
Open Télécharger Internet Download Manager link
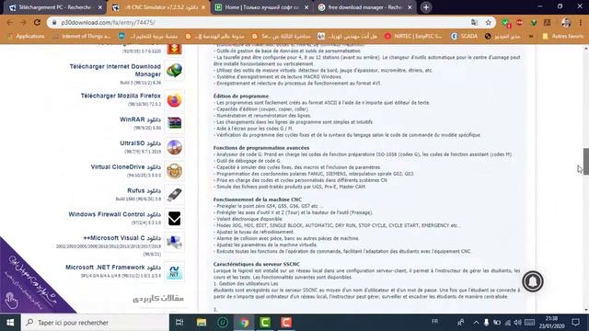coord(115,70)
